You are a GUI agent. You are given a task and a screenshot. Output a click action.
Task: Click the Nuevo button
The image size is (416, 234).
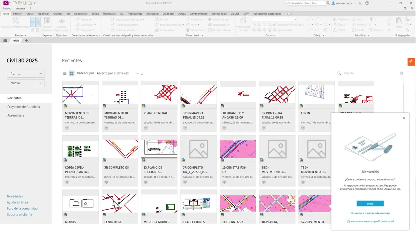pyautogui.click(x=22, y=83)
